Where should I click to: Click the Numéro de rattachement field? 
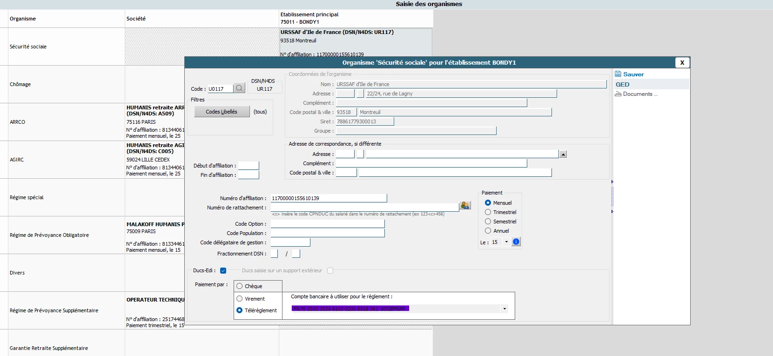tap(365, 208)
